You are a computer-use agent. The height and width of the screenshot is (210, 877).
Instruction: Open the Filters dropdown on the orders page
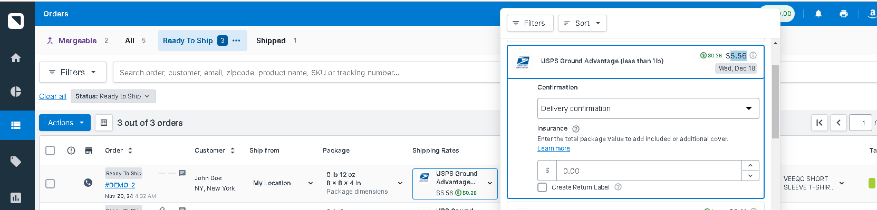73,72
